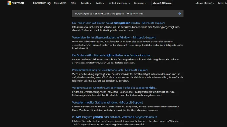The image size is (227, 127).
Task: Open 'Vorgehensweise, wenn Ihr Surface-Netzteil' result
Action: point(114,88)
